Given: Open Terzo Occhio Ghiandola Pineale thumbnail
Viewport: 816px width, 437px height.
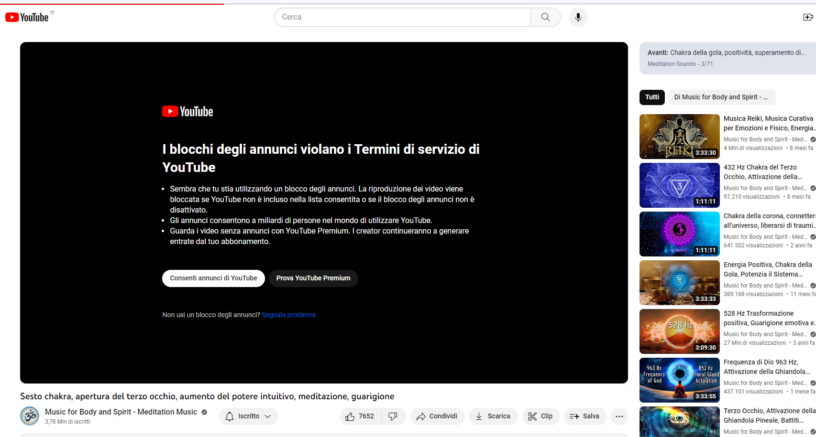Looking at the screenshot, I should coord(680,422).
